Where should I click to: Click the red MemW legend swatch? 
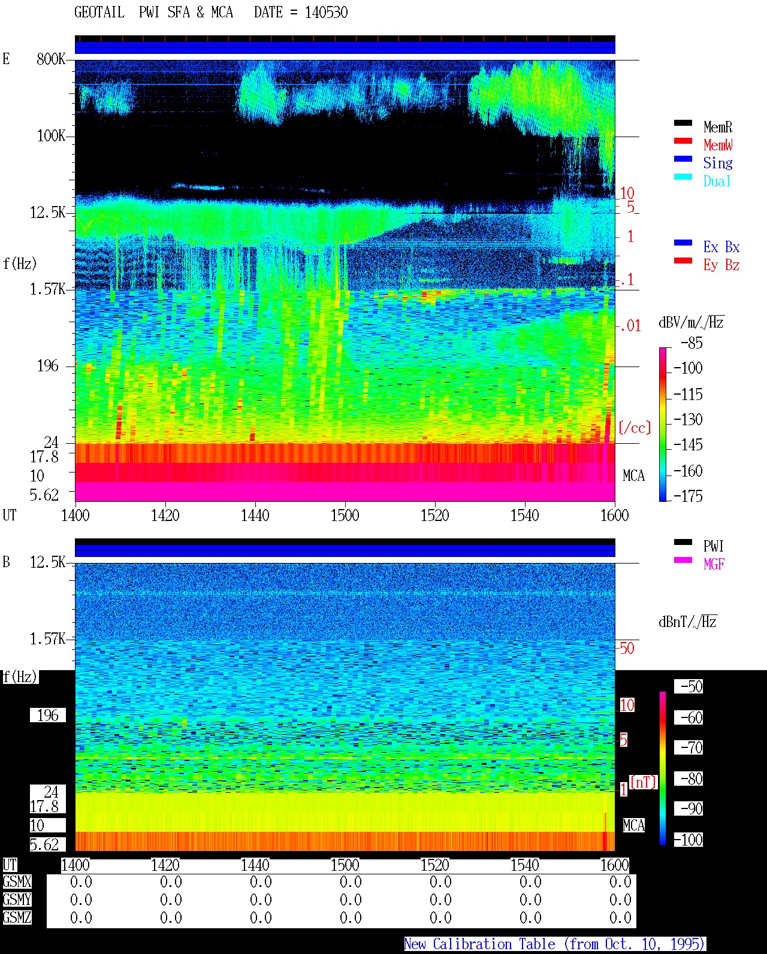[683, 141]
